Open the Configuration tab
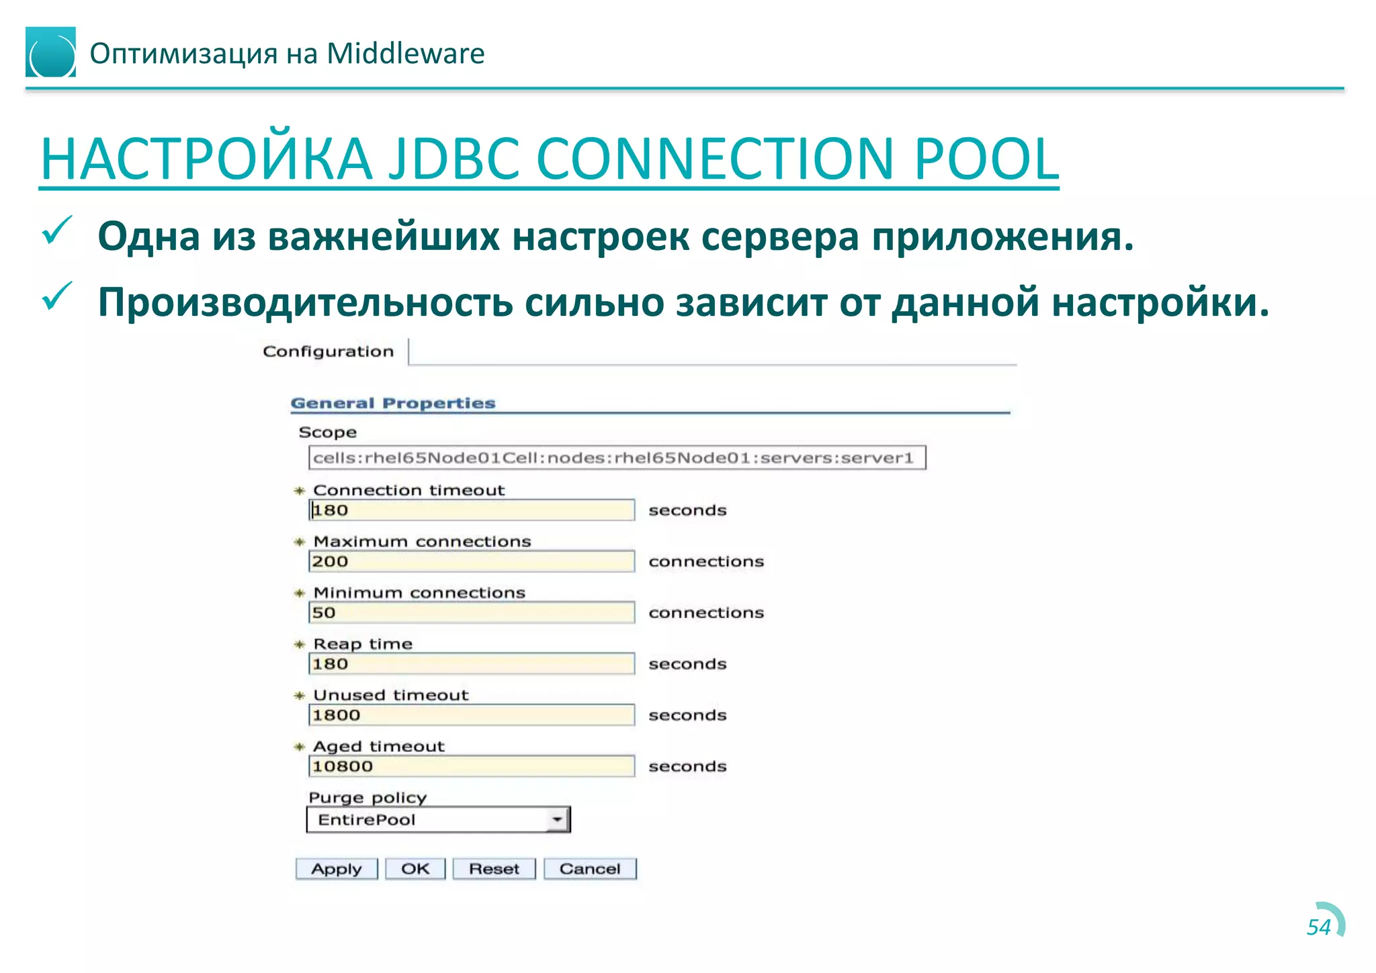The width and height of the screenshot is (1376, 973). click(x=328, y=351)
